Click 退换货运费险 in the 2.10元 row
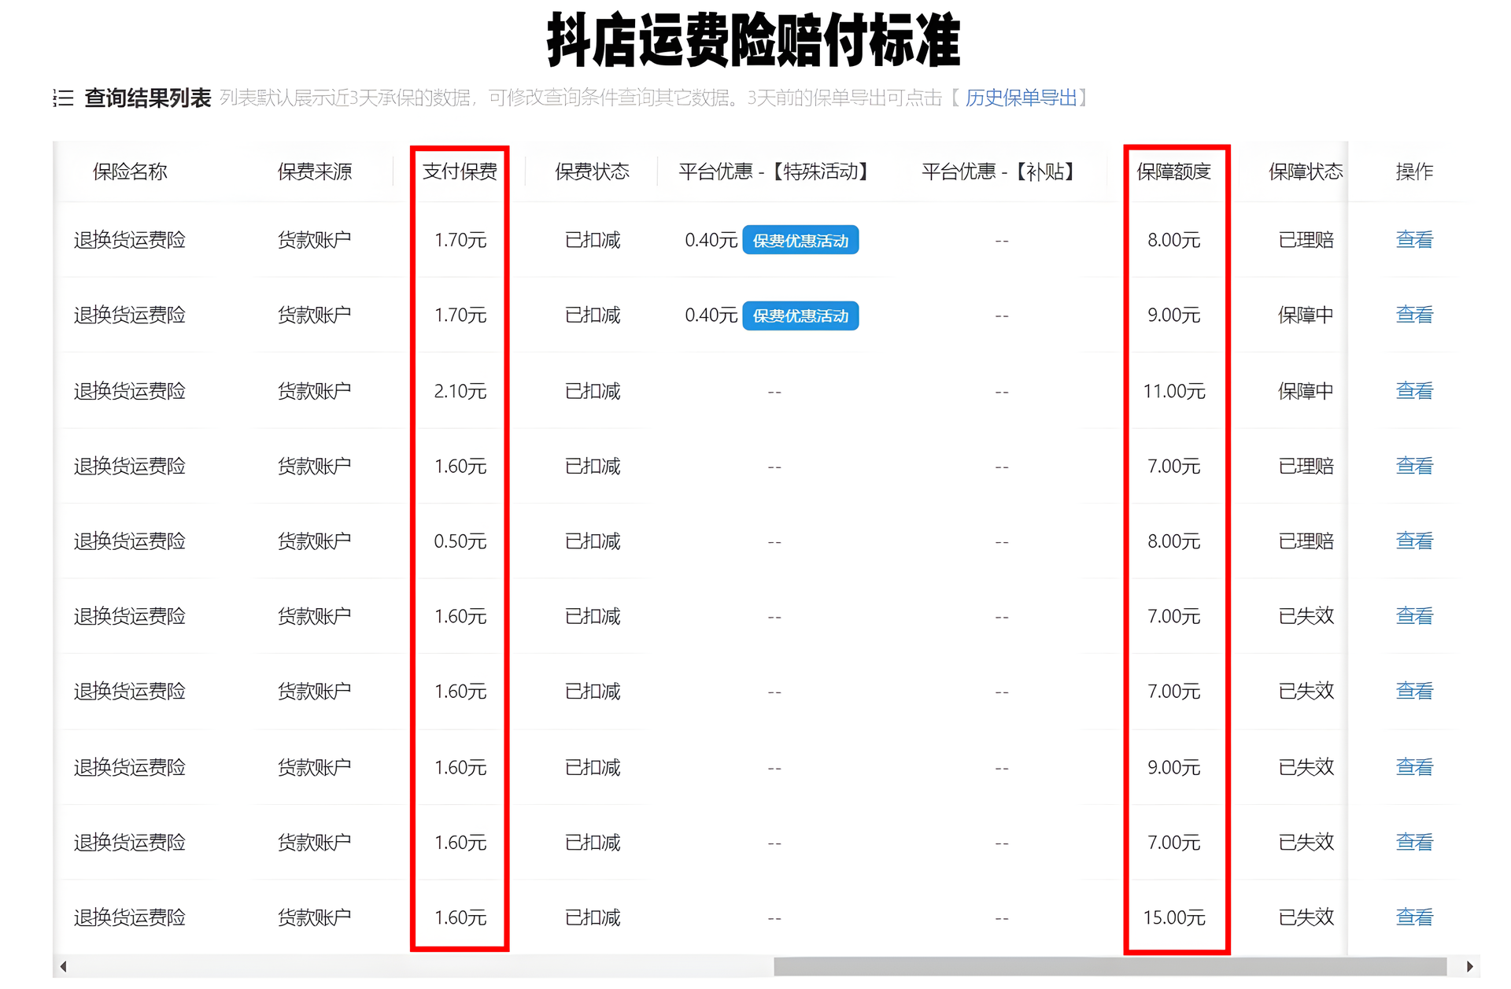Viewport: 1511px width, 989px height. point(130,391)
